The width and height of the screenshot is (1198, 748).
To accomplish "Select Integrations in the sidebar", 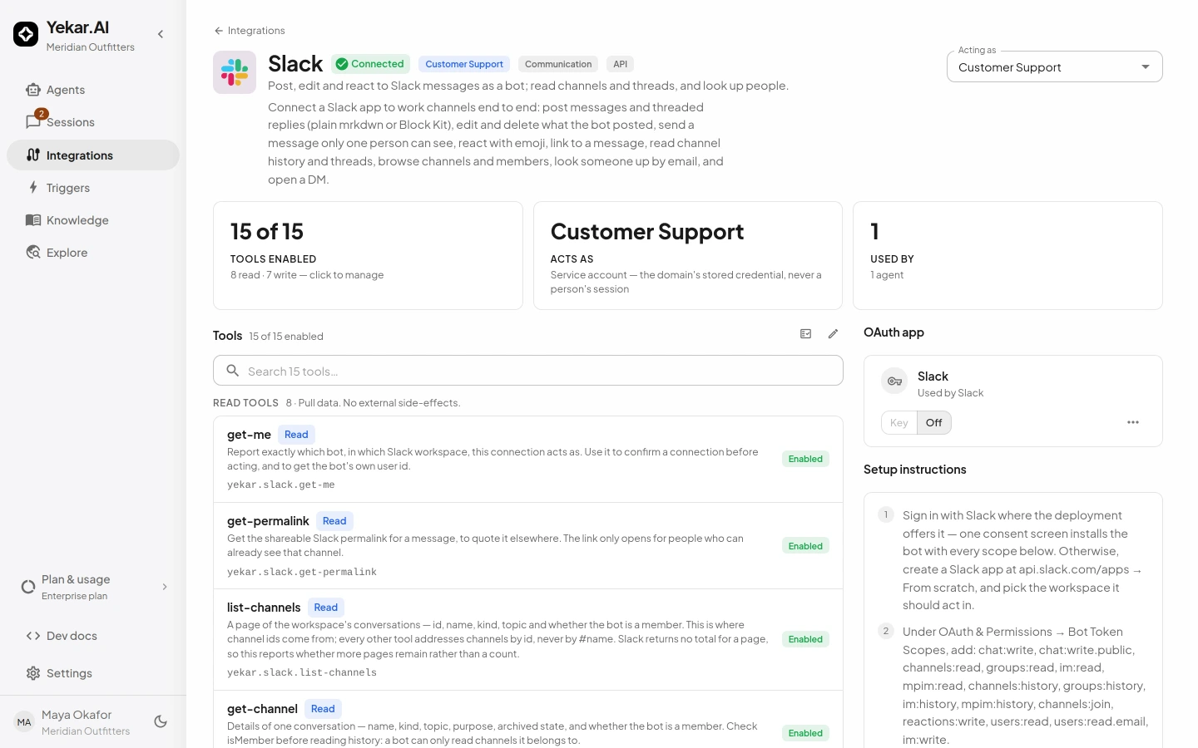I will tap(93, 155).
